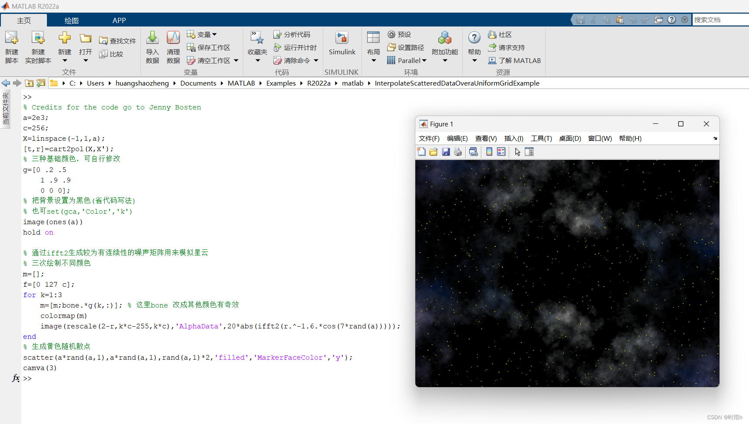This screenshot has width=749, height=424.
Task: Open Window (窗口) menu in Figure 1
Action: tap(600, 138)
